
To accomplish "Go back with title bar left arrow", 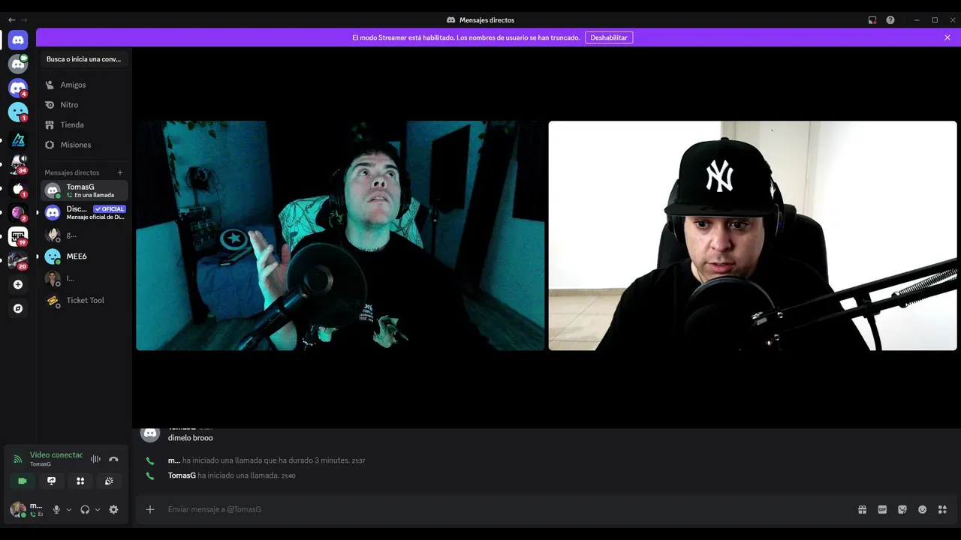I will [x=11, y=20].
